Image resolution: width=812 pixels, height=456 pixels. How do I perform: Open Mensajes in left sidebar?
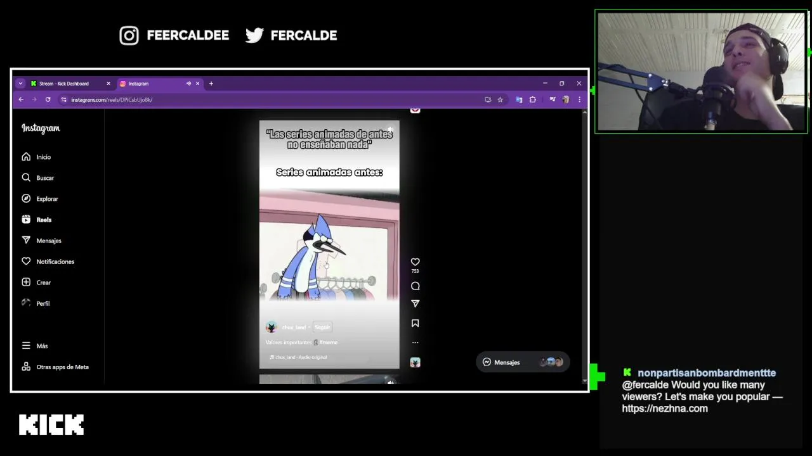point(41,241)
